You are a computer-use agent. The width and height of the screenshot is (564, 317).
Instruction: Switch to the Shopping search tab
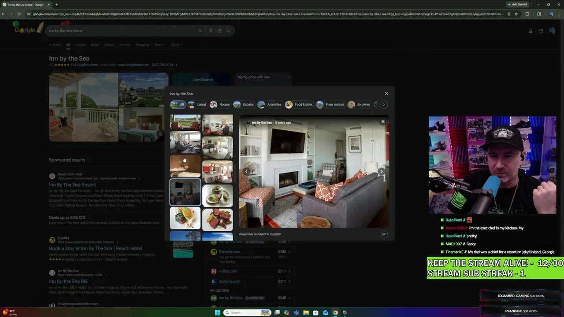point(142,44)
